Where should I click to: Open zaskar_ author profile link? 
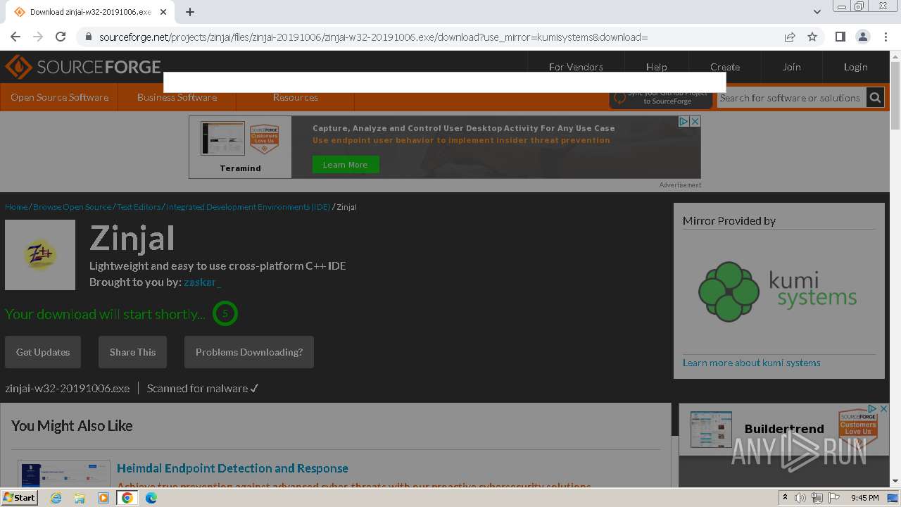pyautogui.click(x=202, y=282)
